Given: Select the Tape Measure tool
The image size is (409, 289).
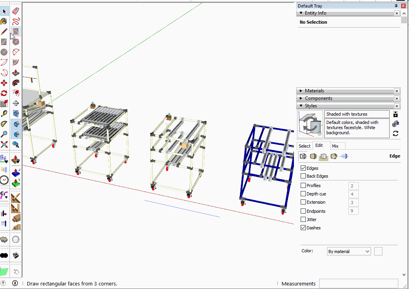Looking at the screenshot, I should point(4,114).
